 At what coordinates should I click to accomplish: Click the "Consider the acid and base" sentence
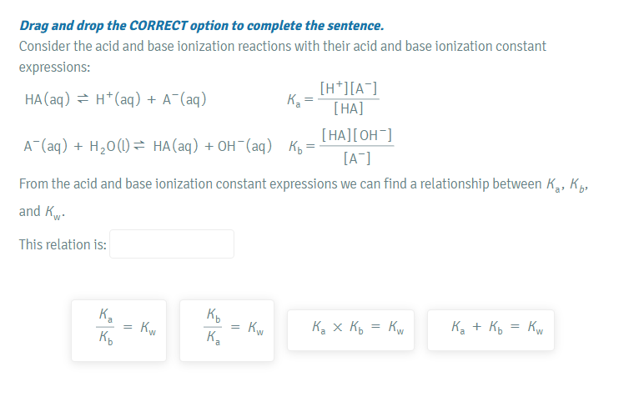[283, 46]
